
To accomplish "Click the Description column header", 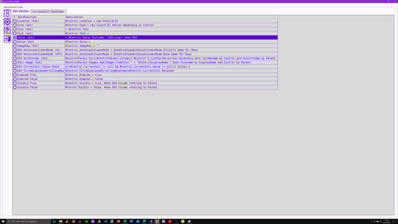I will pos(171,17).
